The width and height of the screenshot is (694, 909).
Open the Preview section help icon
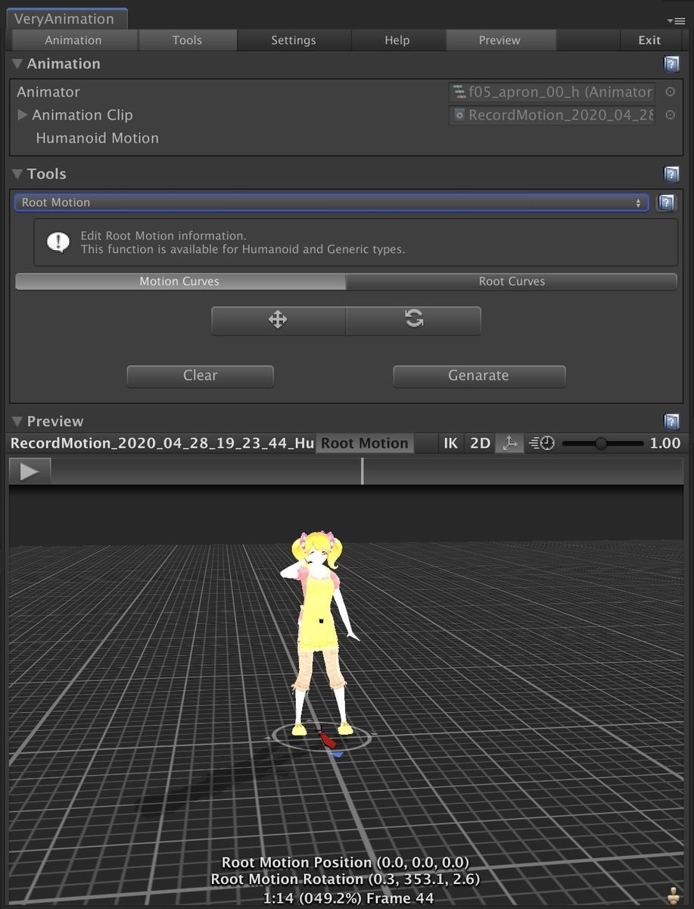click(671, 421)
